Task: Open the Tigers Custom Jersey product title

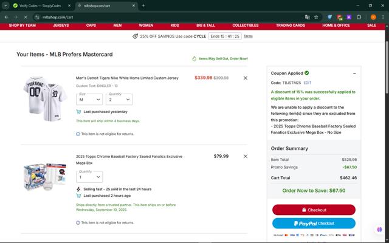Action: tap(127, 78)
